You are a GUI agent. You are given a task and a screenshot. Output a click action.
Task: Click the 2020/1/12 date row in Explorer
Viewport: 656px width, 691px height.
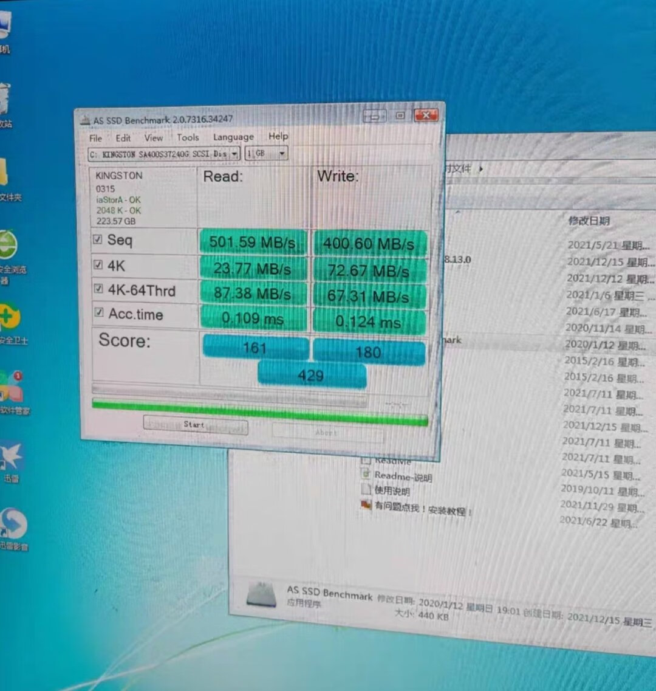click(x=605, y=345)
